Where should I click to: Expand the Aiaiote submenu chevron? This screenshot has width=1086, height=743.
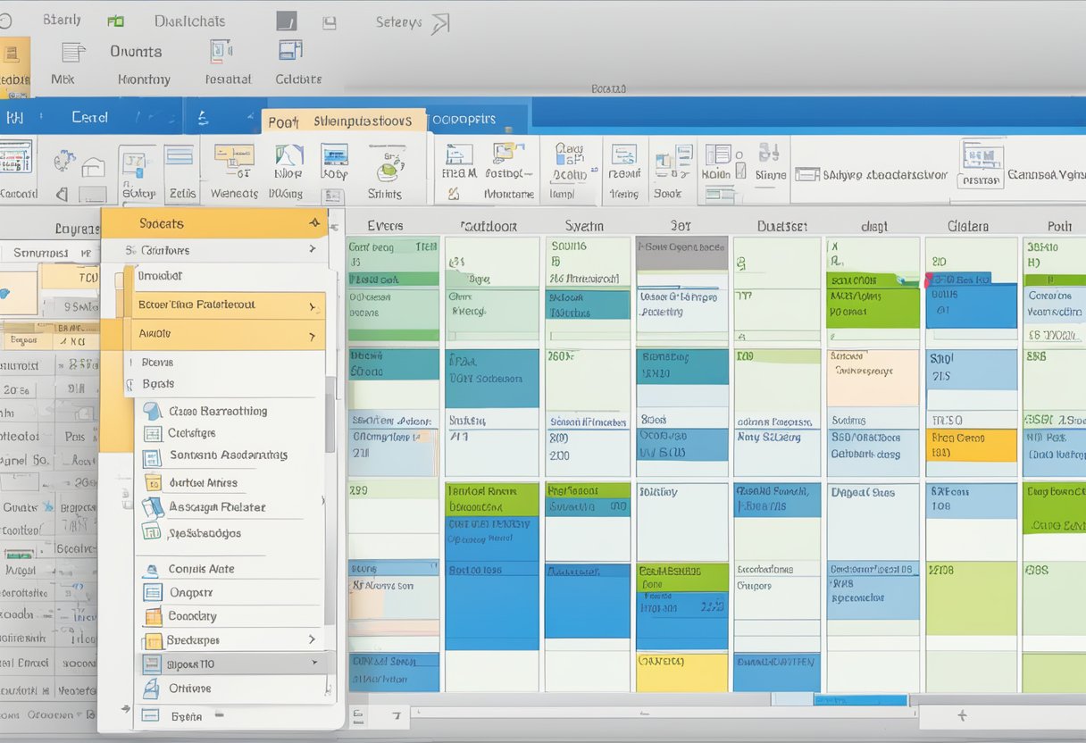[312, 337]
